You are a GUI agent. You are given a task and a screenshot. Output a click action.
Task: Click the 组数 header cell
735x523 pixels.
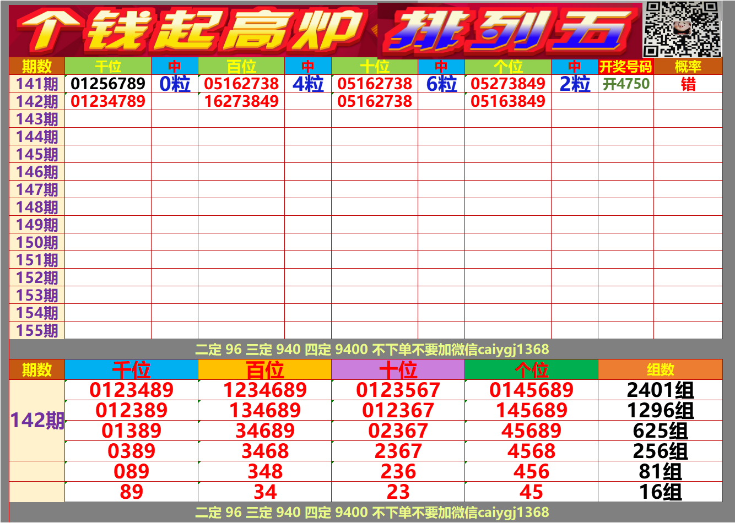pyautogui.click(x=660, y=369)
